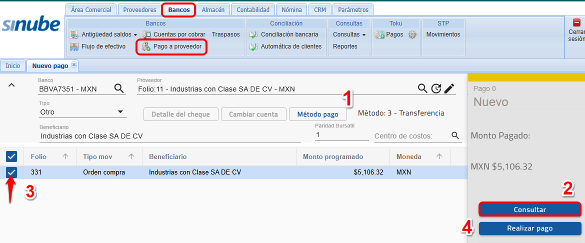The width and height of the screenshot is (585, 243).
Task: Click the Flujo de efectivo icon
Action: (74, 46)
